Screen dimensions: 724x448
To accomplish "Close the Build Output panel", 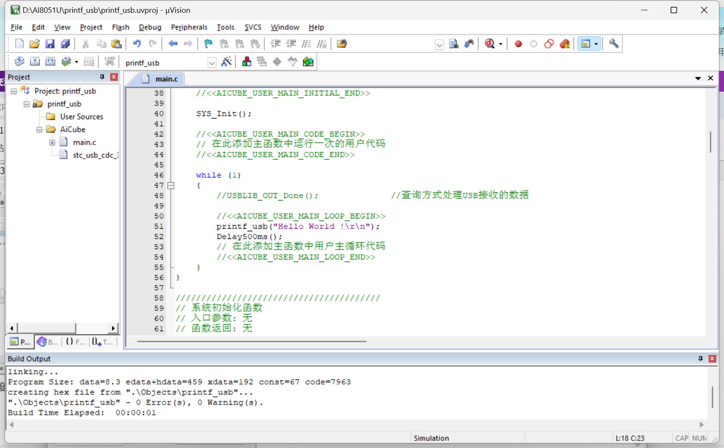I will point(712,359).
